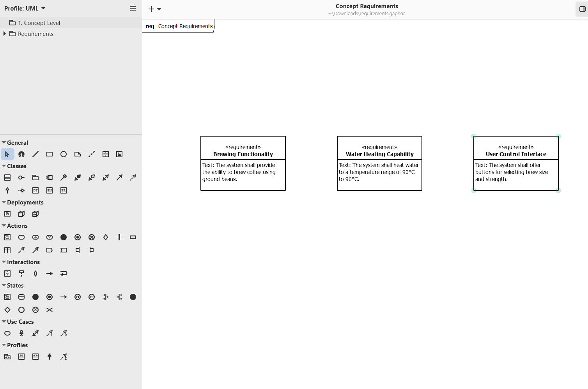Select the 1. Concept Level tree item
This screenshot has width=588, height=389.
[39, 23]
